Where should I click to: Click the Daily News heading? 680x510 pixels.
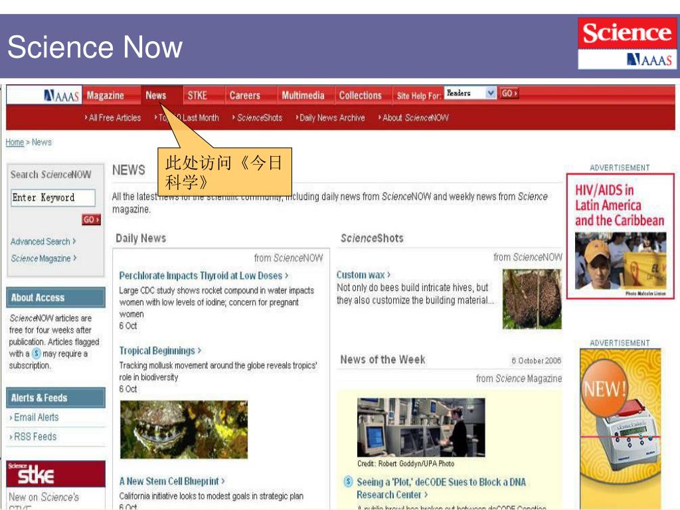[x=141, y=238]
